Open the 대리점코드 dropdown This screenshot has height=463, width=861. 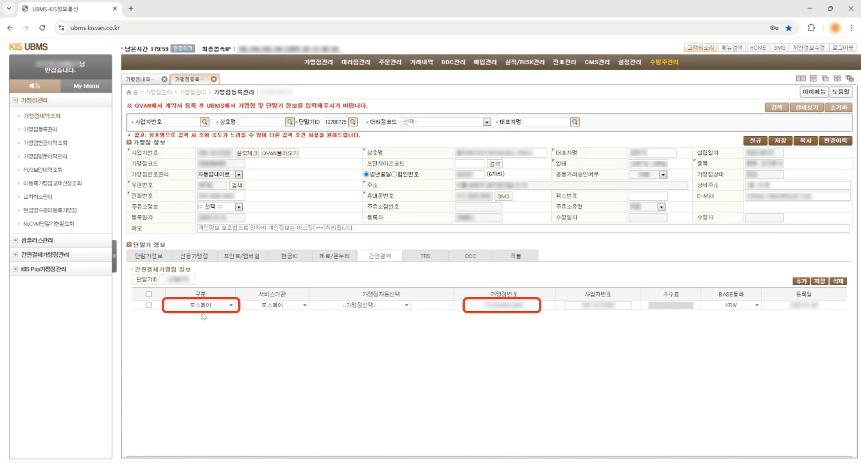pos(486,122)
